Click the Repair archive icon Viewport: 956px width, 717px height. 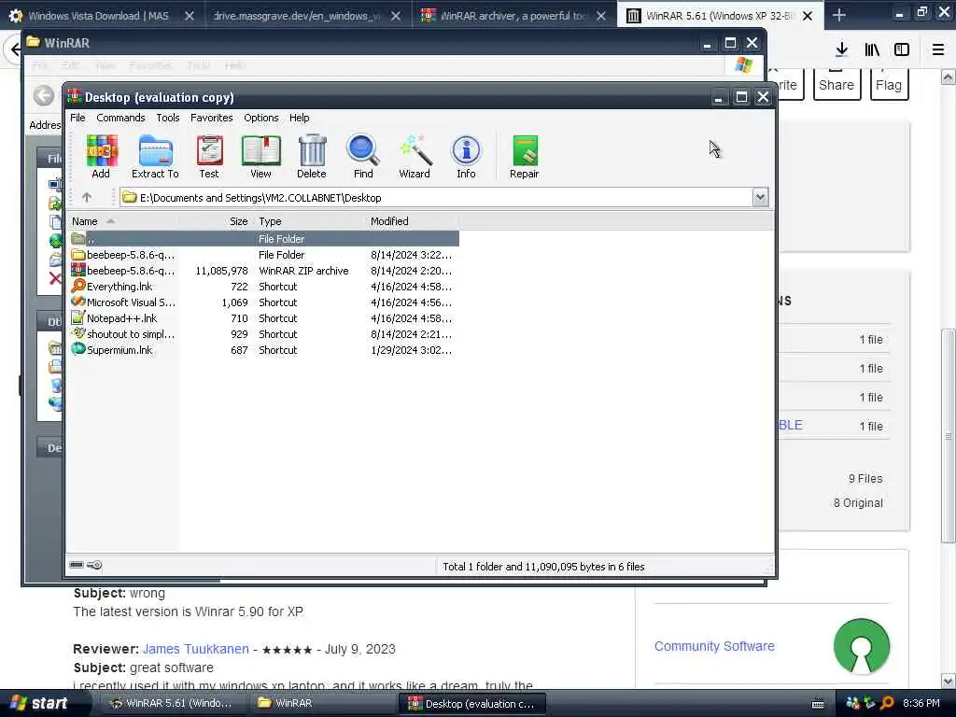coord(525,157)
